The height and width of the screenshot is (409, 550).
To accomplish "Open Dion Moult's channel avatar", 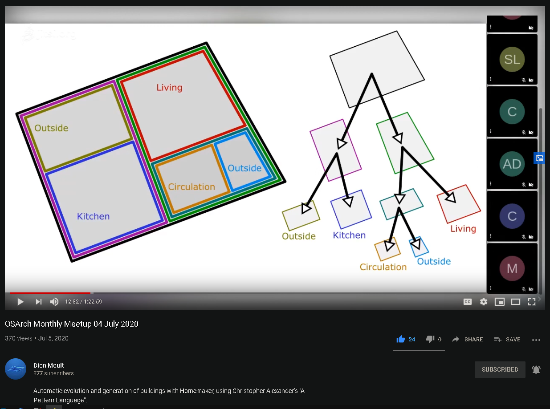I will (16, 369).
